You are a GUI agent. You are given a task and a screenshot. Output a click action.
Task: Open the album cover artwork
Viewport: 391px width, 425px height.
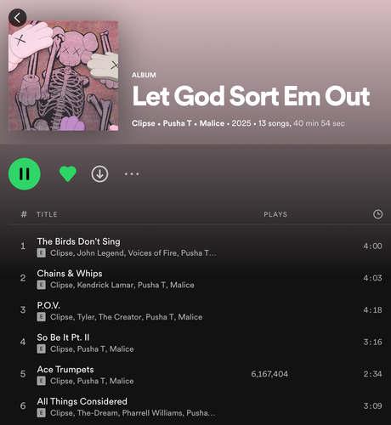click(63, 76)
